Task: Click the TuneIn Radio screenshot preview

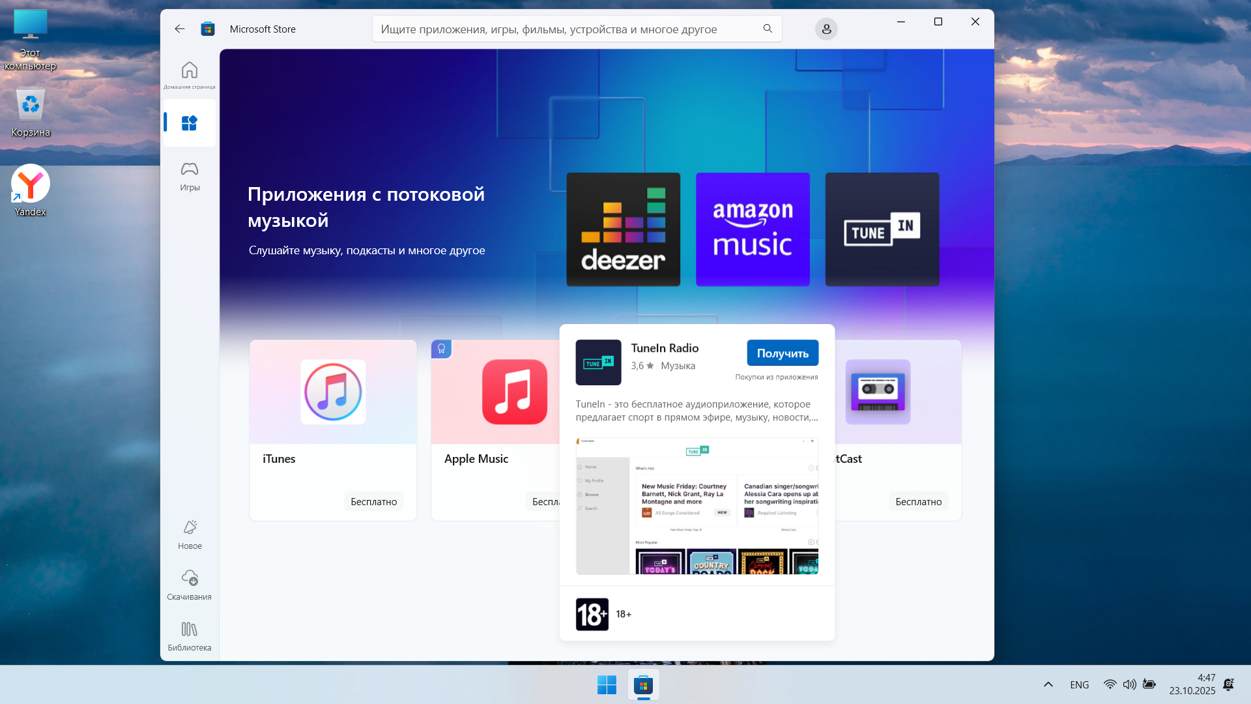Action: [697, 506]
